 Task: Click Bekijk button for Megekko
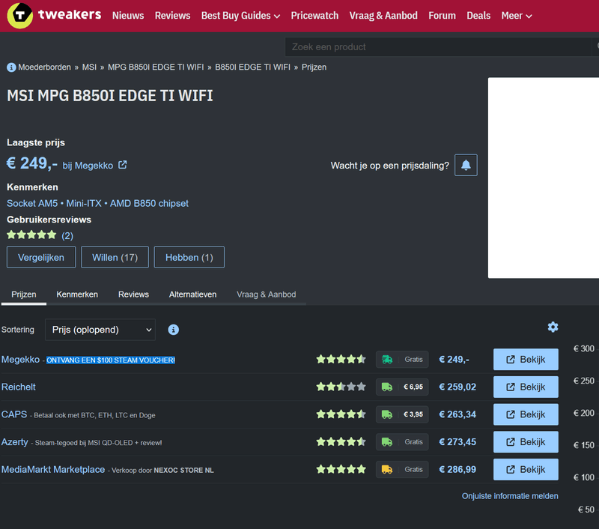tap(526, 360)
